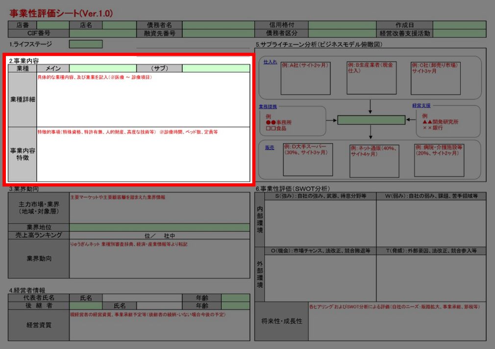Click the 内部環境 row label
495x349 pixels.
pyautogui.click(x=260, y=220)
